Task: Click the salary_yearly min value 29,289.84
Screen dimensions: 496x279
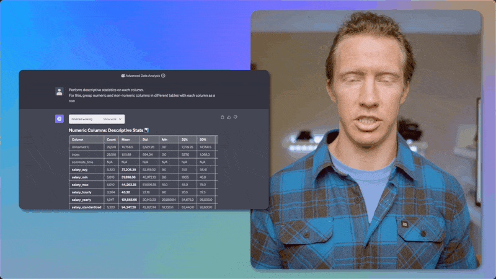Action: [x=169, y=200]
